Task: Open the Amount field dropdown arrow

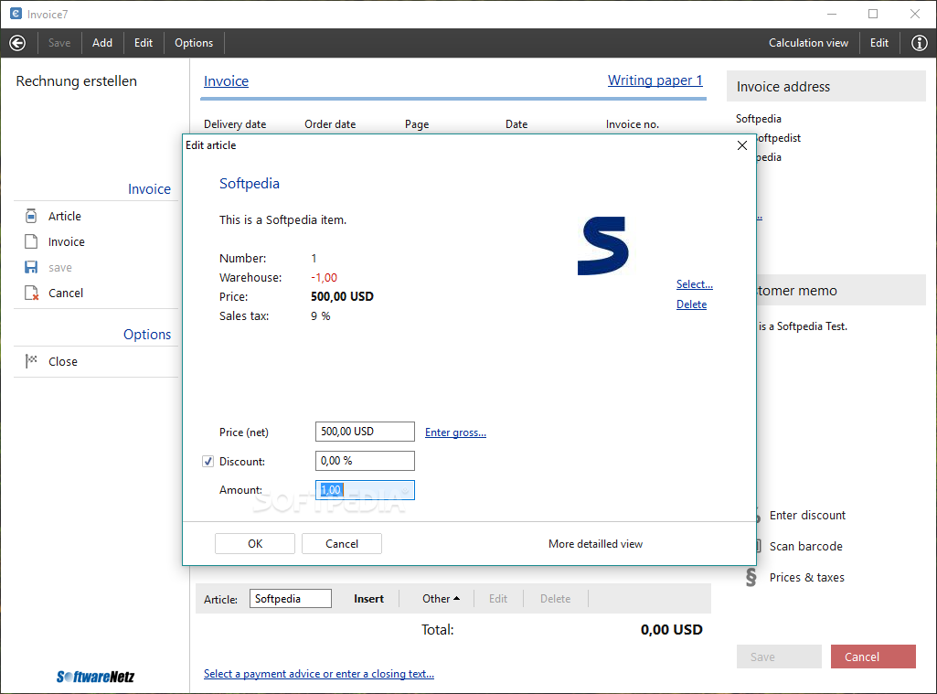Action: tap(405, 491)
